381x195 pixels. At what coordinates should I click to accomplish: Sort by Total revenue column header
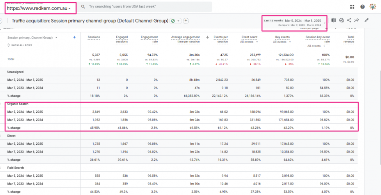[x=349, y=39]
